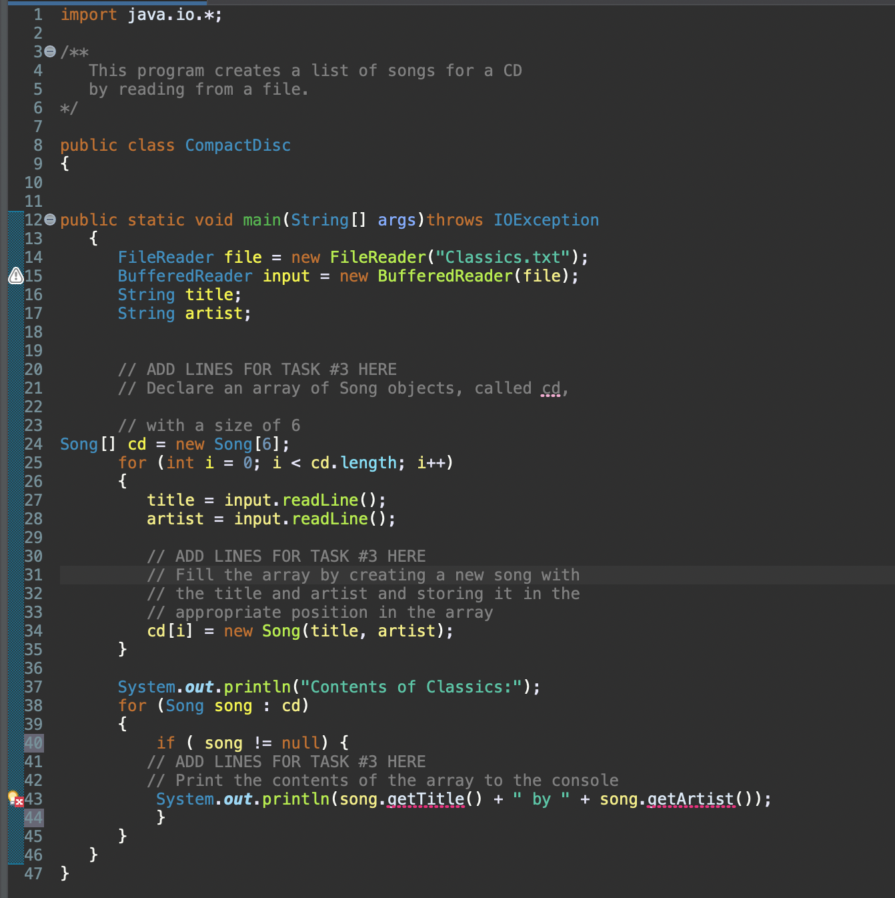Click the underlined word cd on line 21

tap(550, 388)
